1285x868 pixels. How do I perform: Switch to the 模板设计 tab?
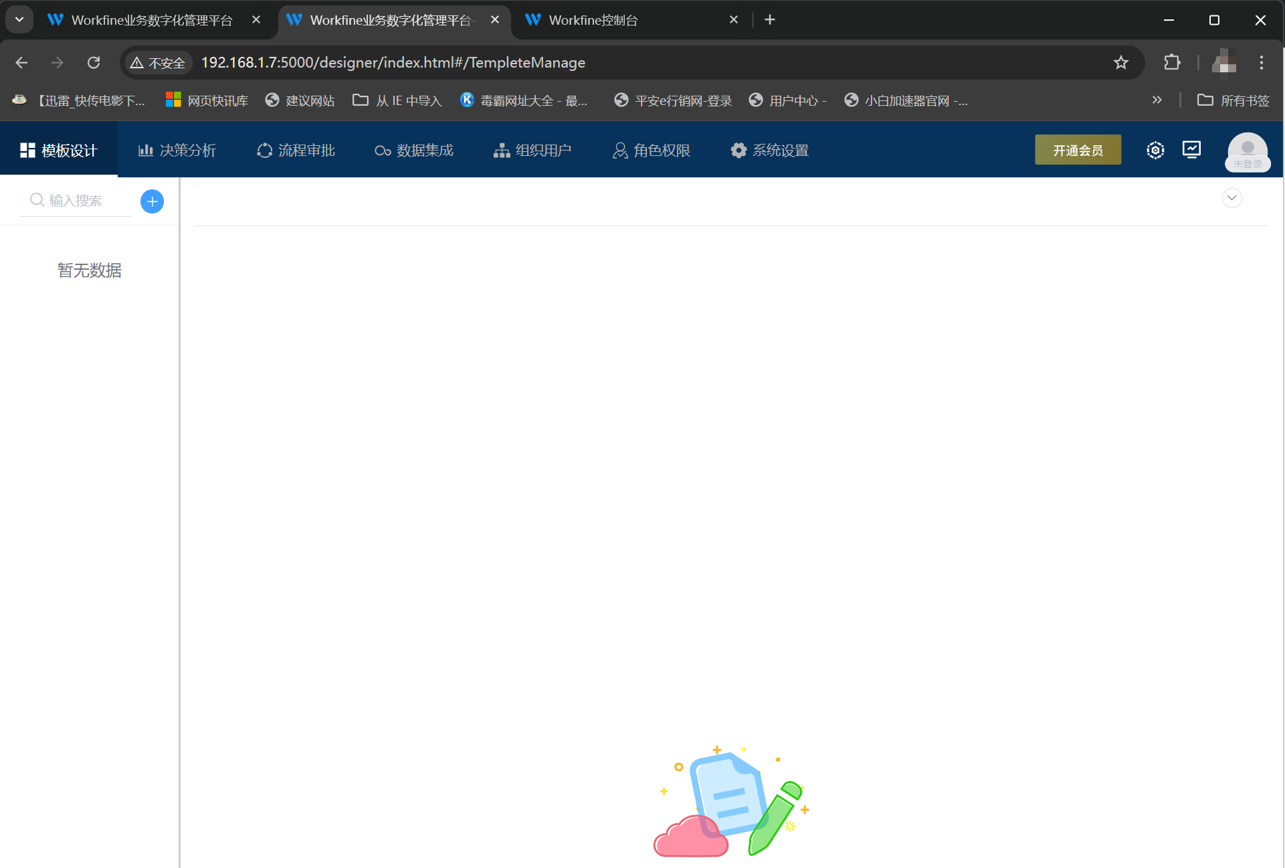point(60,150)
